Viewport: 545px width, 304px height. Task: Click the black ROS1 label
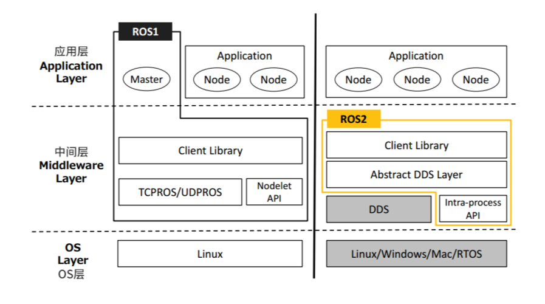(x=145, y=32)
